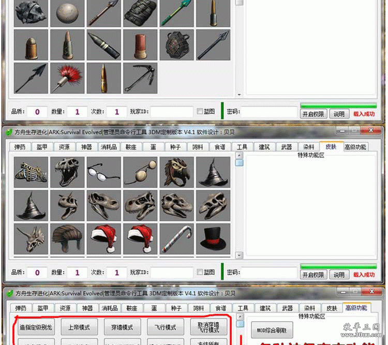Pick the Santa hat next to the hair
This screenshot has height=345, width=388.
point(104,239)
